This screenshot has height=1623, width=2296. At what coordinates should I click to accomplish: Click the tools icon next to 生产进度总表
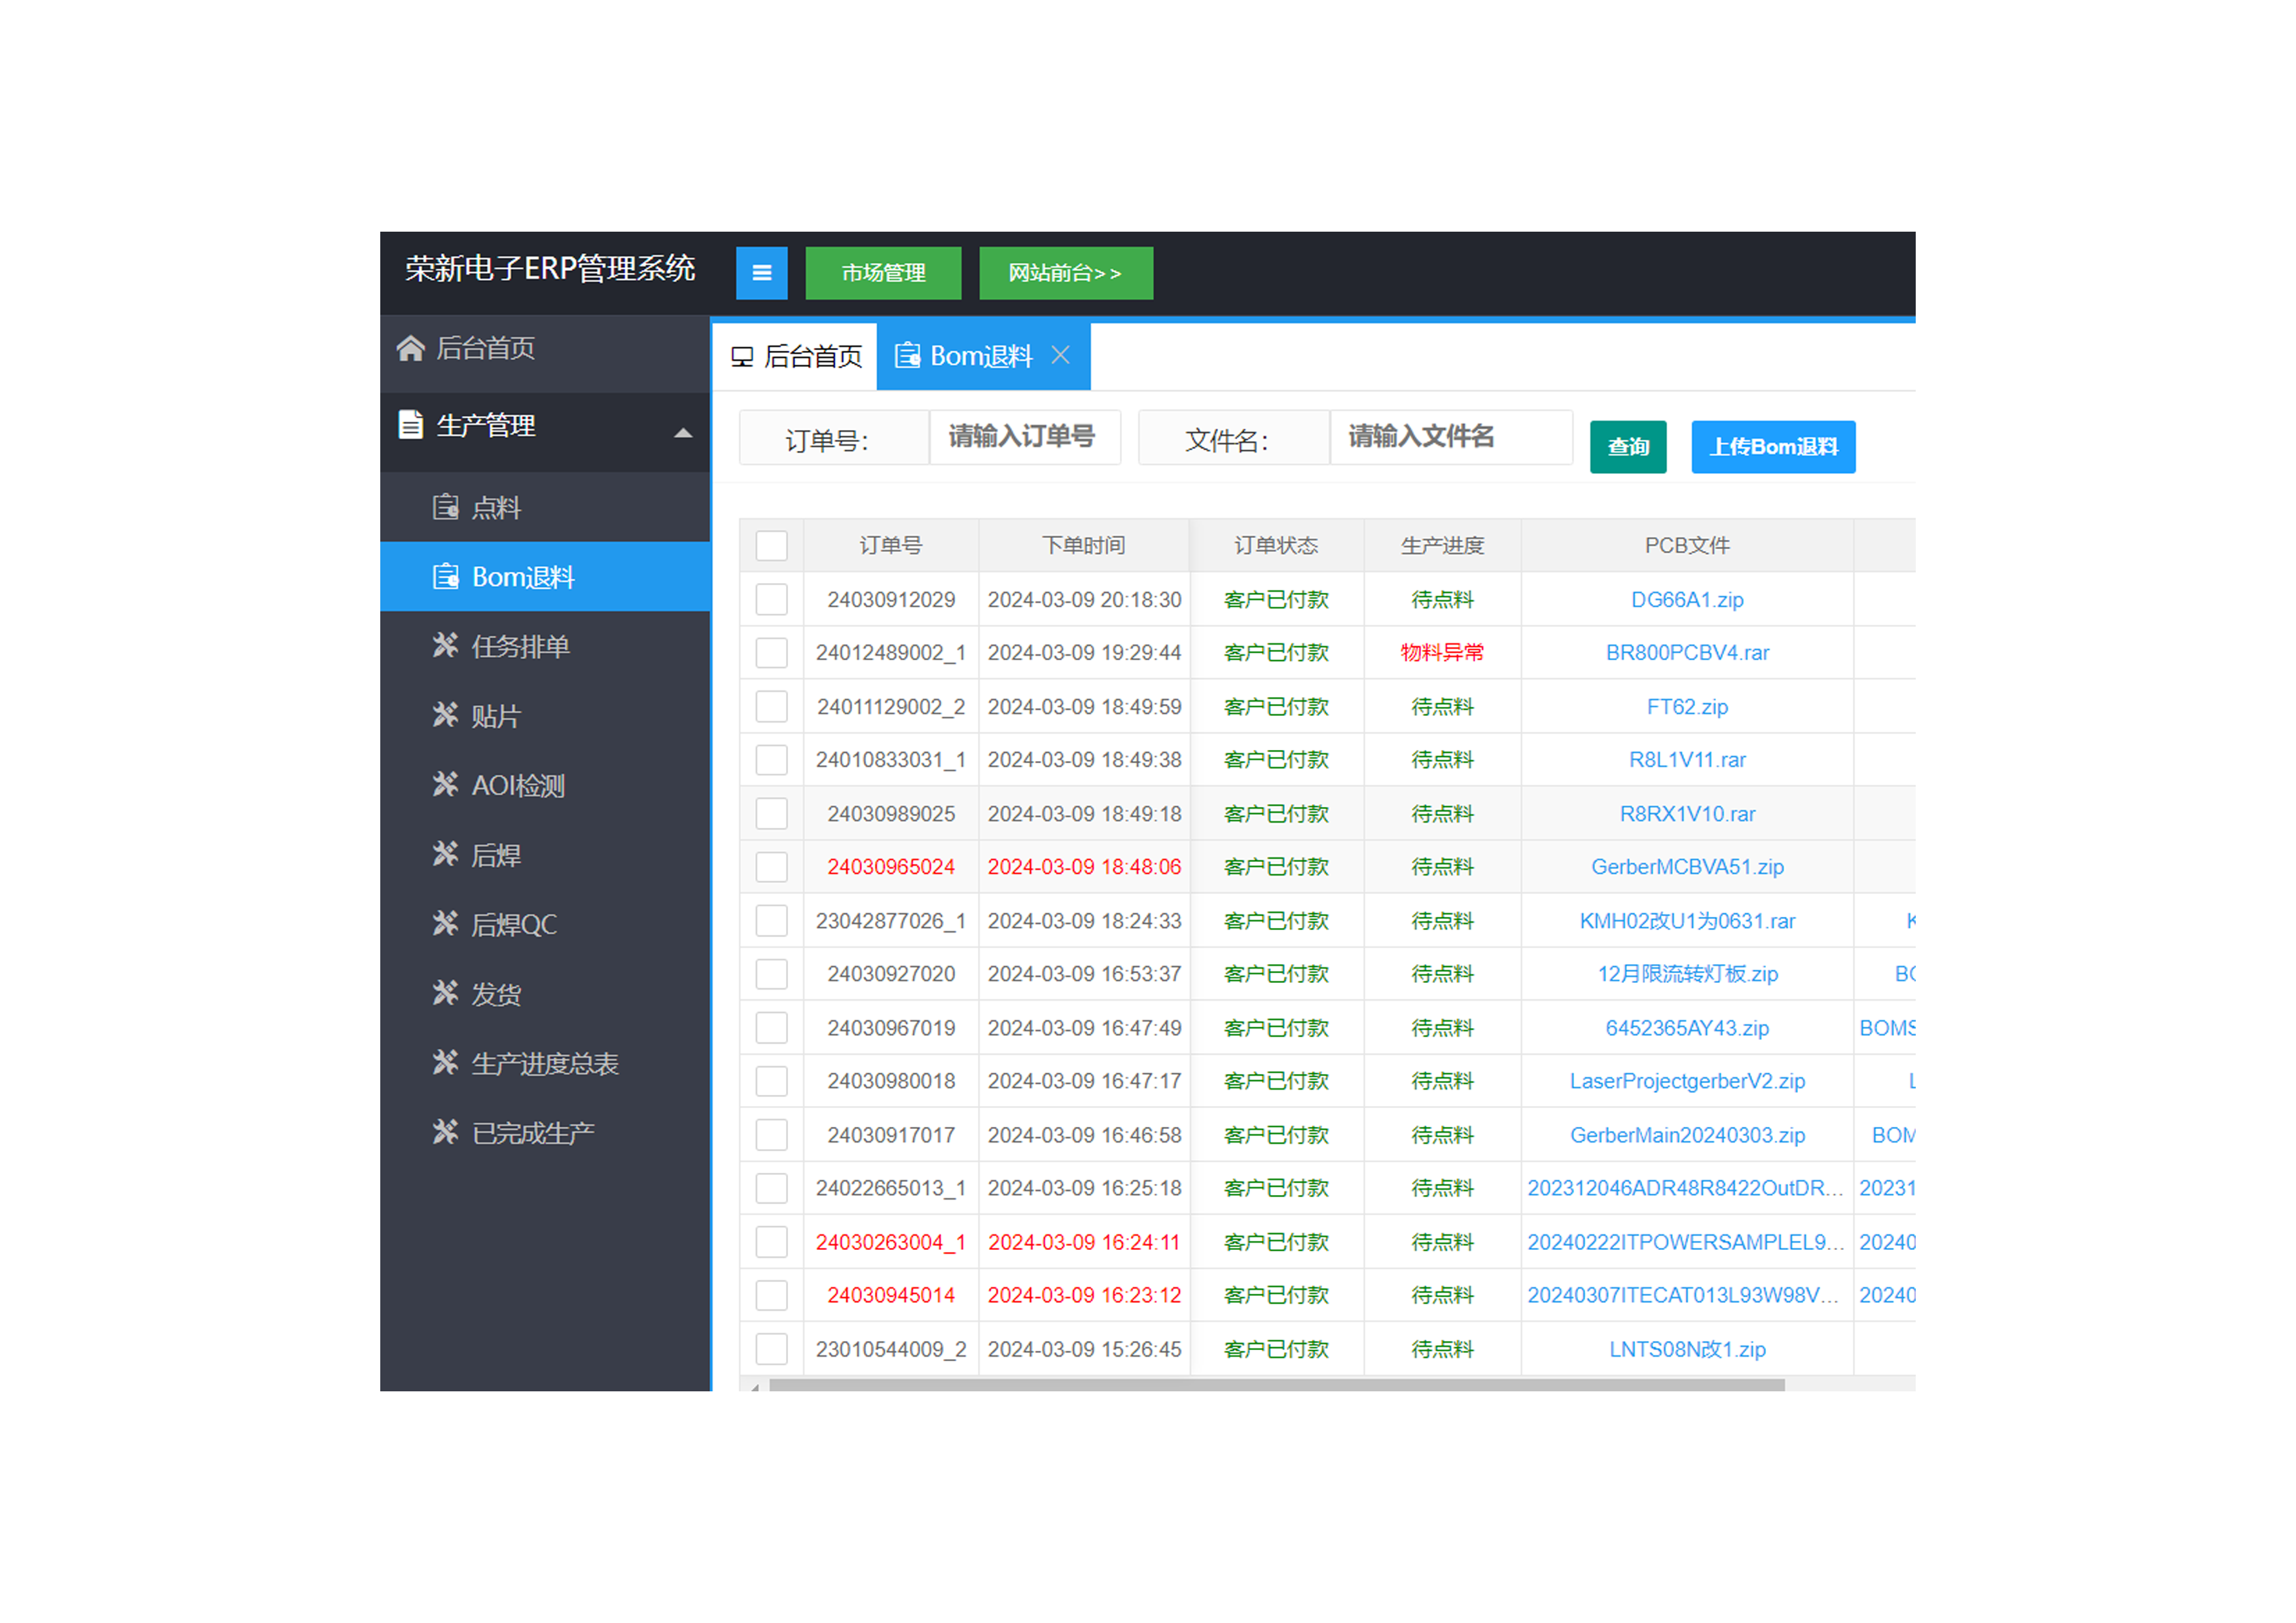tap(445, 1063)
